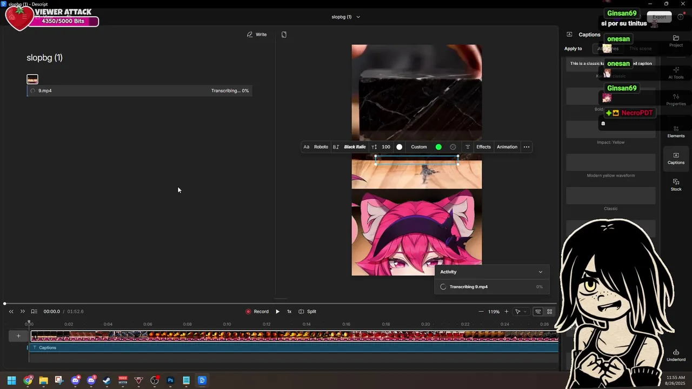692x389 pixels.
Task: Toggle the script layout icon beside the timecode
Action: click(x=34, y=311)
